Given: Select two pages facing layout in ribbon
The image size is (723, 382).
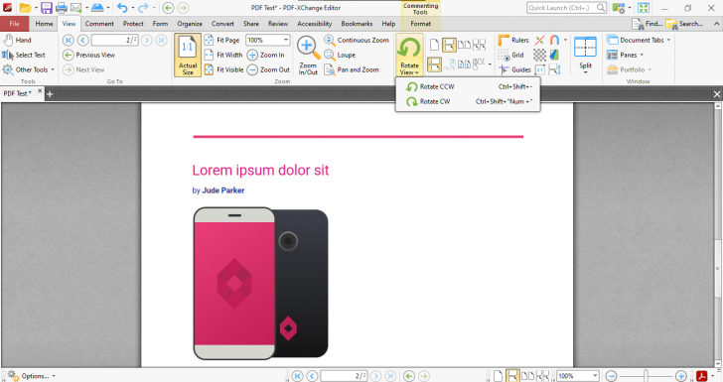Looking at the screenshot, I should pyautogui.click(x=465, y=45).
